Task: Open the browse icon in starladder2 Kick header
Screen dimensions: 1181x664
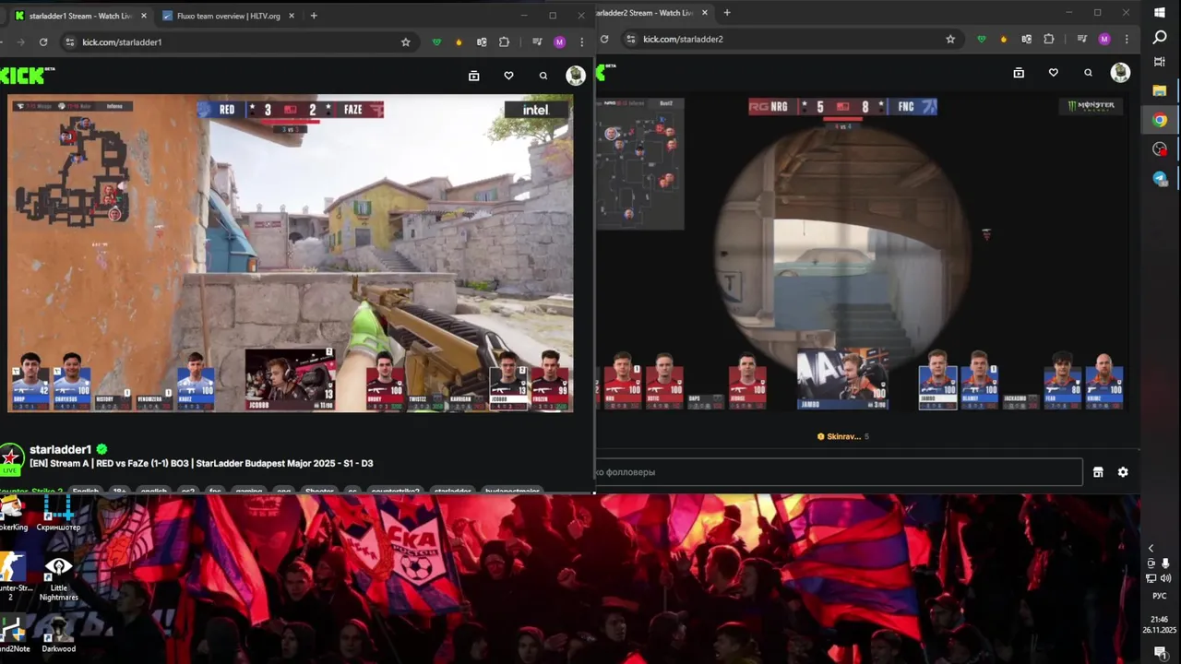Action: click(1019, 73)
